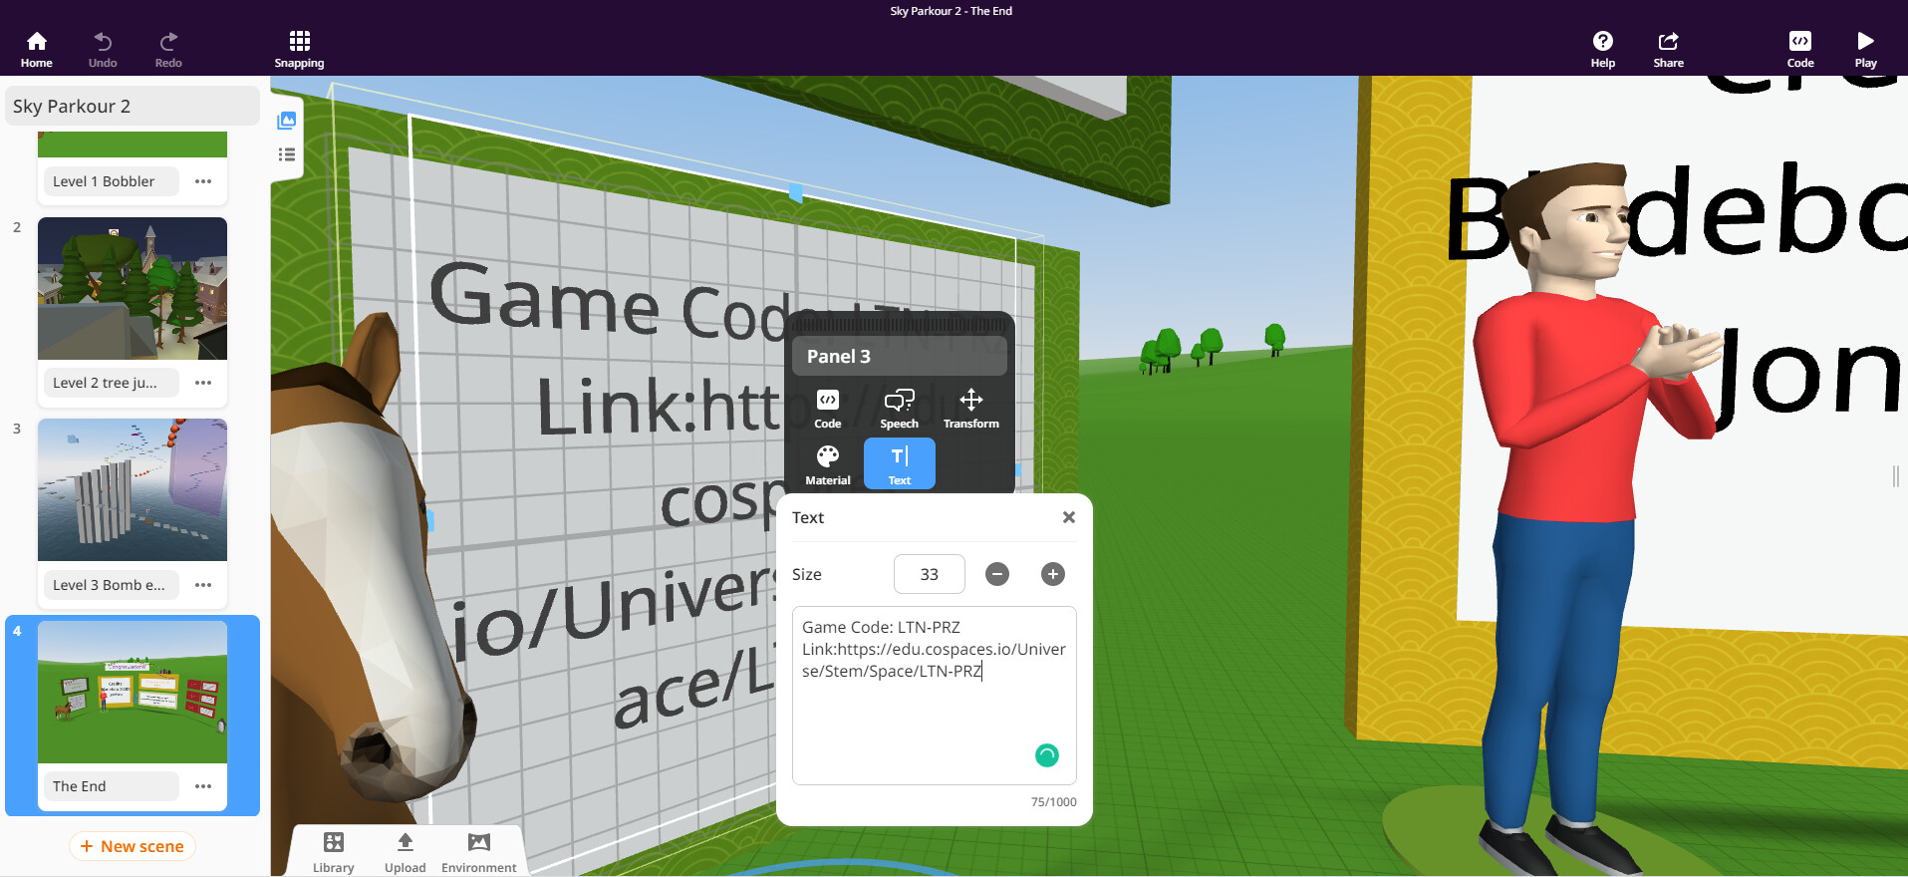This screenshot has width=1908, height=877.
Task: Select The End scene thumbnail
Action: (x=133, y=692)
